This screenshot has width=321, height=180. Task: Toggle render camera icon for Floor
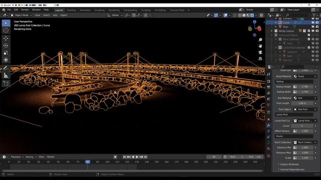[x=317, y=26]
